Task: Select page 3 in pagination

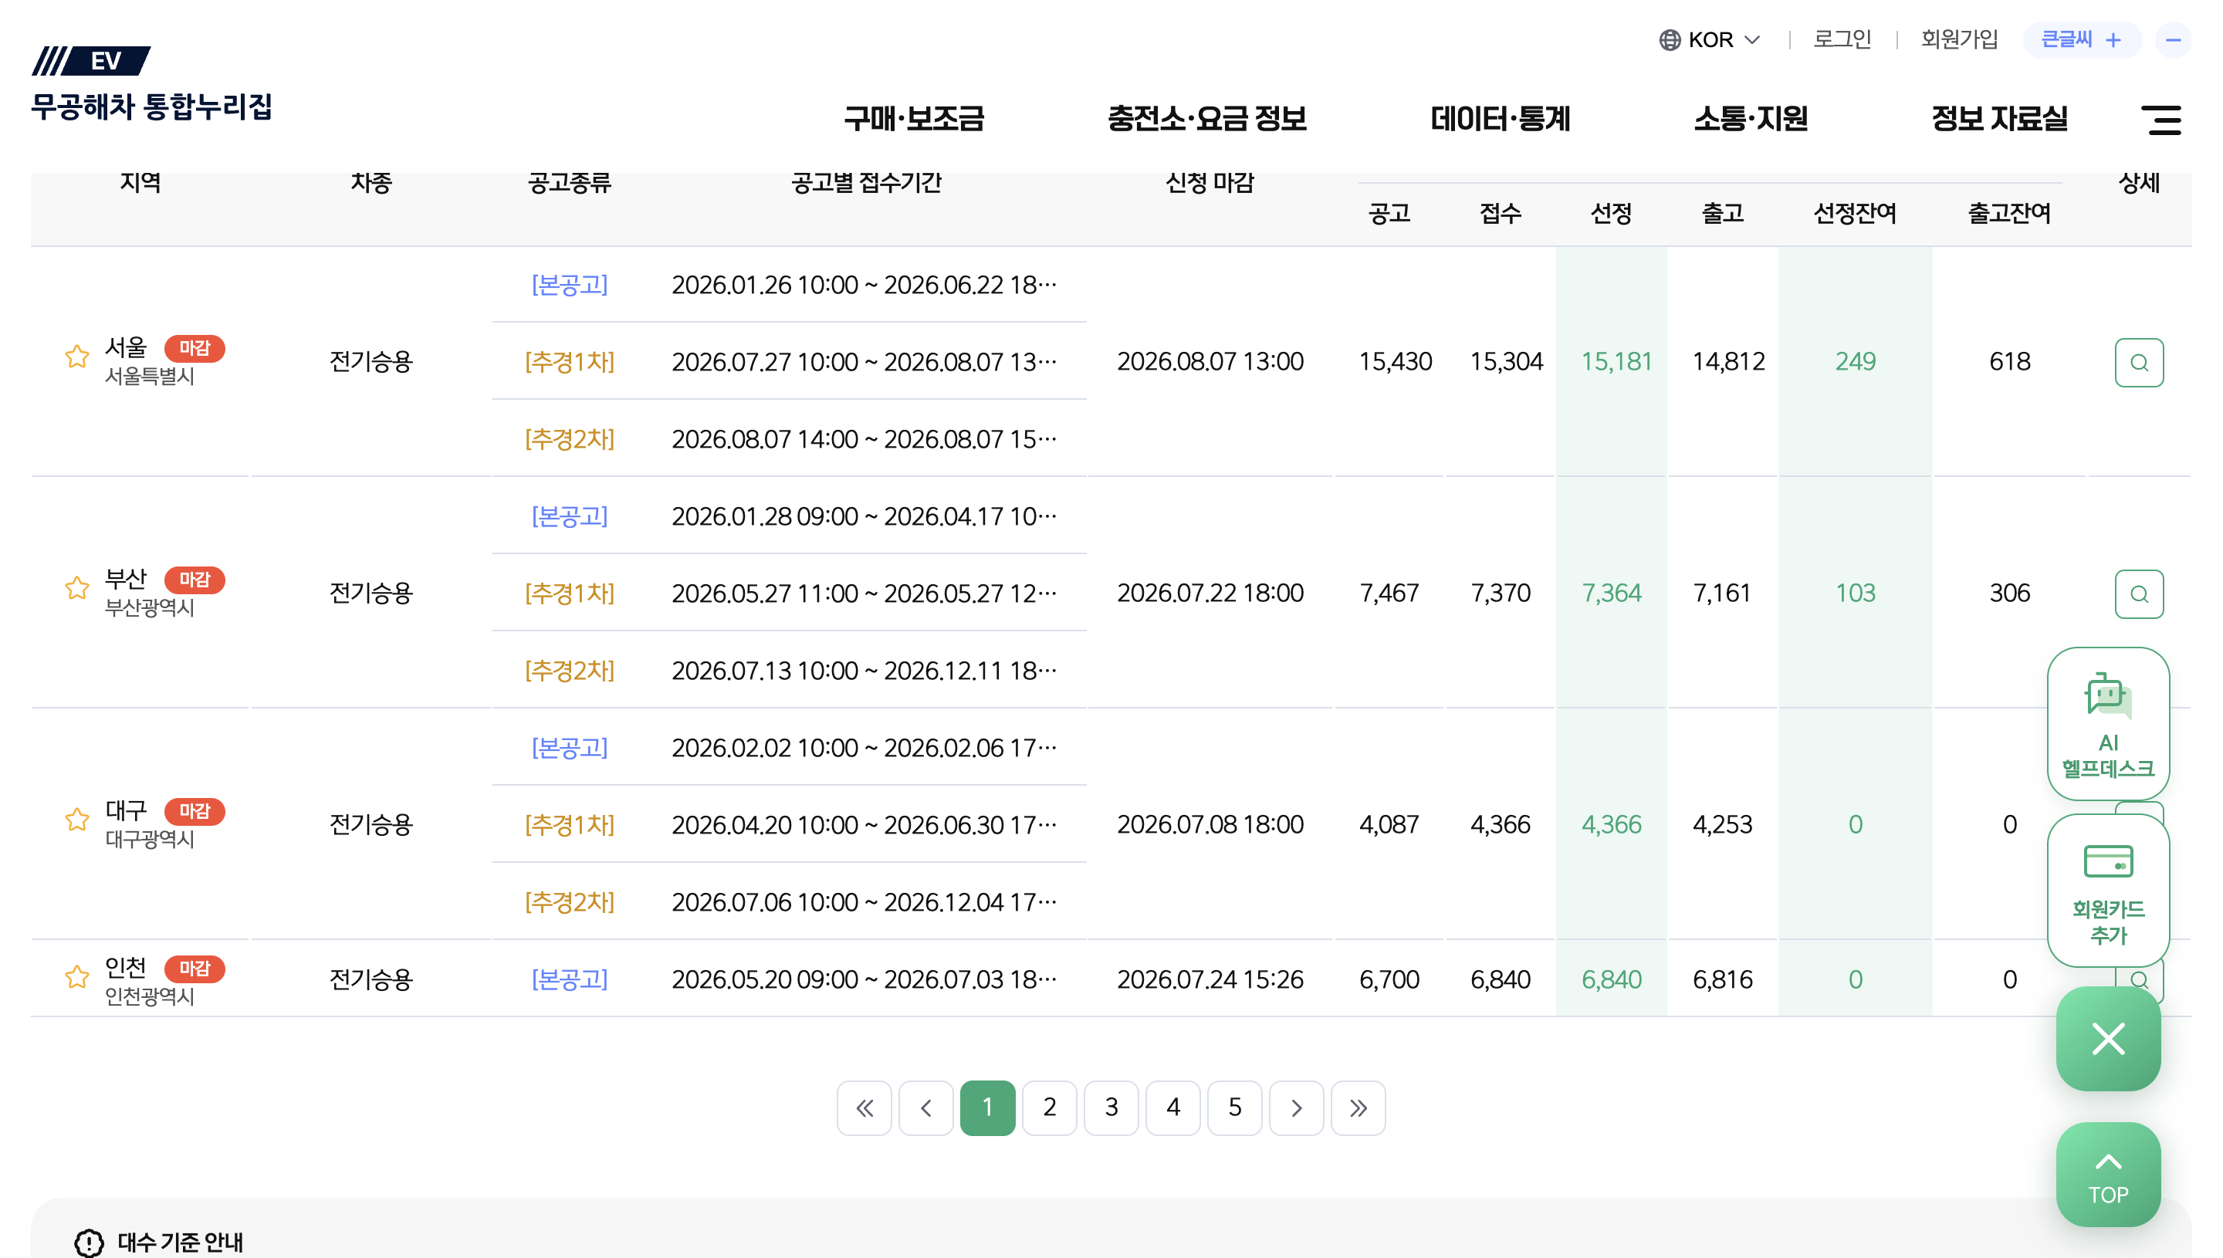Action: coord(1111,1108)
